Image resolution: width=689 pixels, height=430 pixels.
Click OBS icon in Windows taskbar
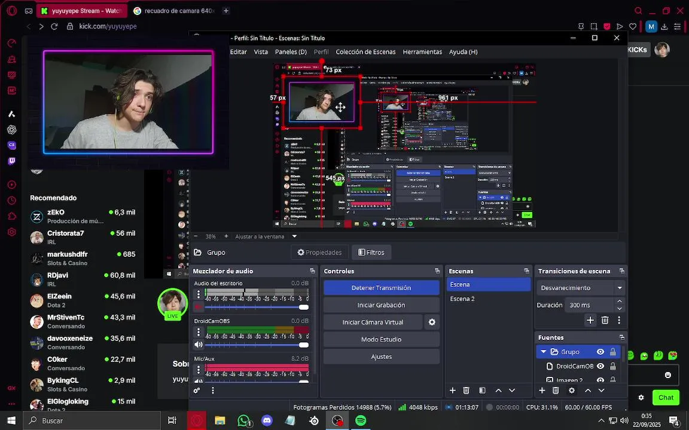[x=337, y=420]
